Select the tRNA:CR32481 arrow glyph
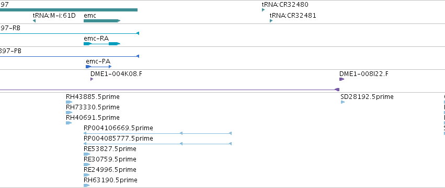The width and height of the screenshot is (445, 188). 271,21
